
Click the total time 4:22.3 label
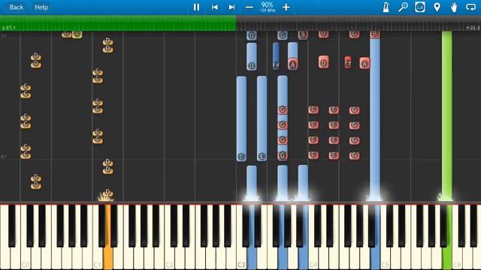(x=473, y=28)
